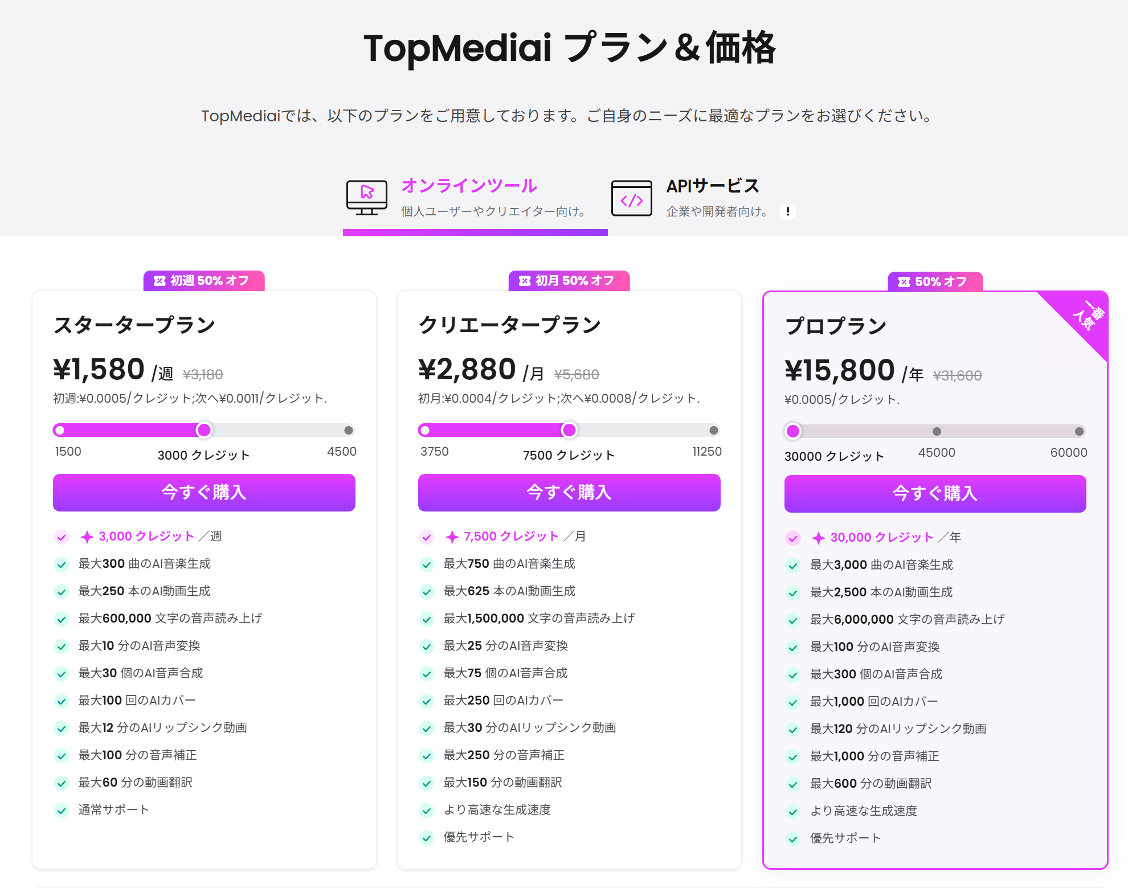The width and height of the screenshot is (1128, 888).
Task: Click the sparkle icon beside 30,000 クレジット
Action: 818,537
